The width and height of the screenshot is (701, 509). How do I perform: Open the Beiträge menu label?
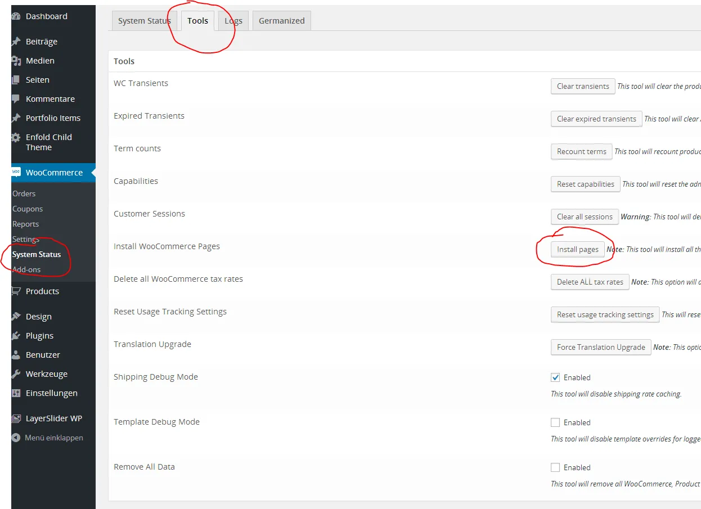coord(42,42)
